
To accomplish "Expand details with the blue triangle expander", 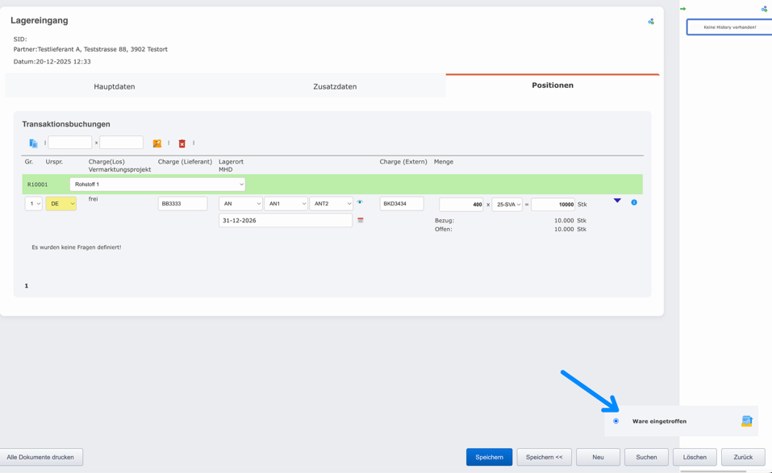I will pos(617,201).
